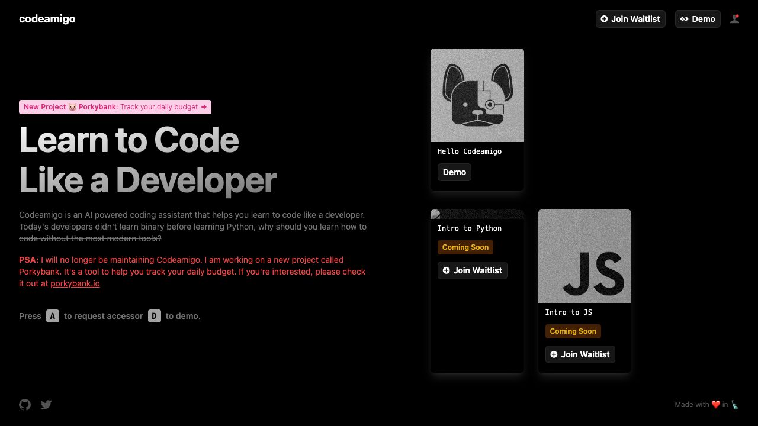Join the waitlist for Intro to JS

(x=580, y=354)
